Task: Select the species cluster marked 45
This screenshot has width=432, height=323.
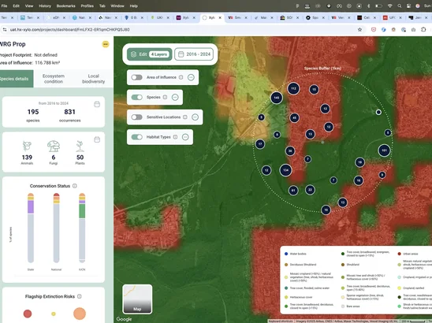Action: (295, 118)
